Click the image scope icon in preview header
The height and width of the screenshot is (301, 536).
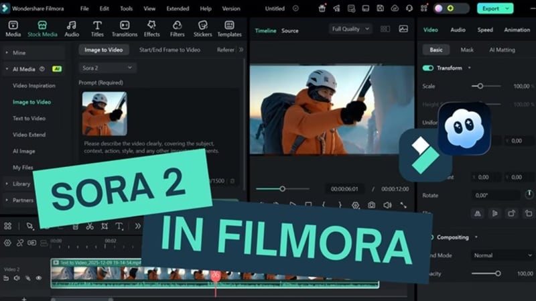pos(403,29)
